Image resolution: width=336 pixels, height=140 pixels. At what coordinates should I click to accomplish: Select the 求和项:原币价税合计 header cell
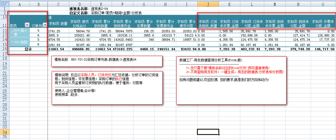(80, 23)
